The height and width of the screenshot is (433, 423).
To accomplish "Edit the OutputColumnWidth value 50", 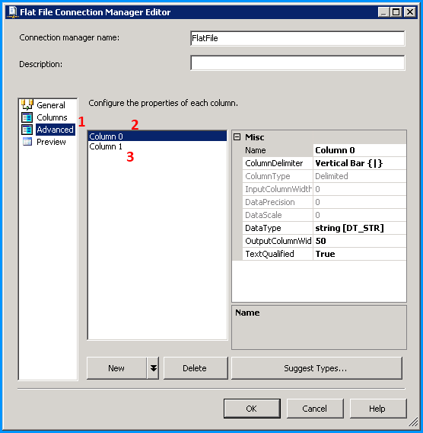I will pos(359,241).
